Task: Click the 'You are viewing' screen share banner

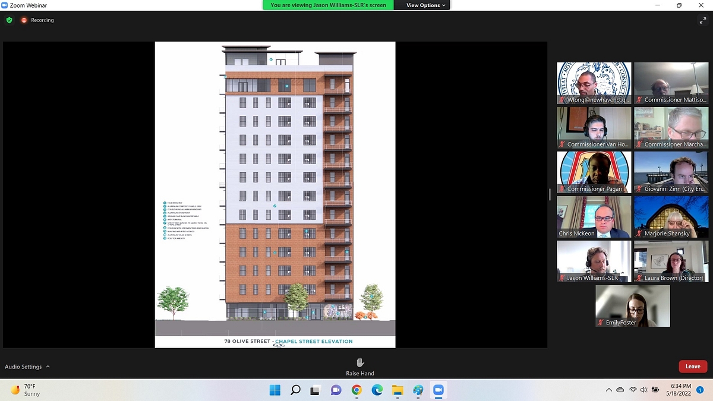Action: point(328,5)
